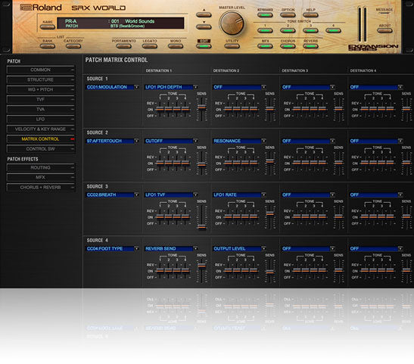This screenshot has height=364, width=414.
Task: Open Source 4 CC04:FOOT TYPE dropdown
Action: coord(112,249)
